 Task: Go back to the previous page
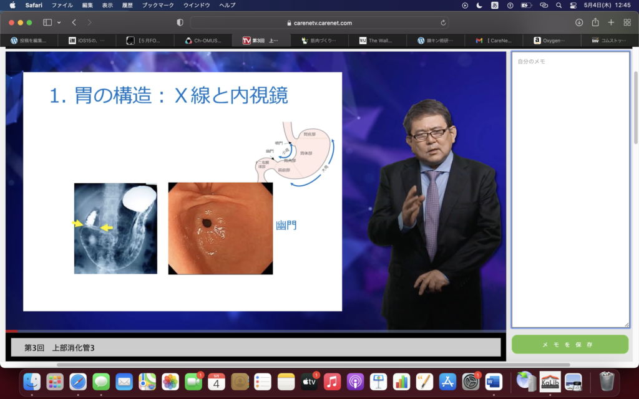74,22
